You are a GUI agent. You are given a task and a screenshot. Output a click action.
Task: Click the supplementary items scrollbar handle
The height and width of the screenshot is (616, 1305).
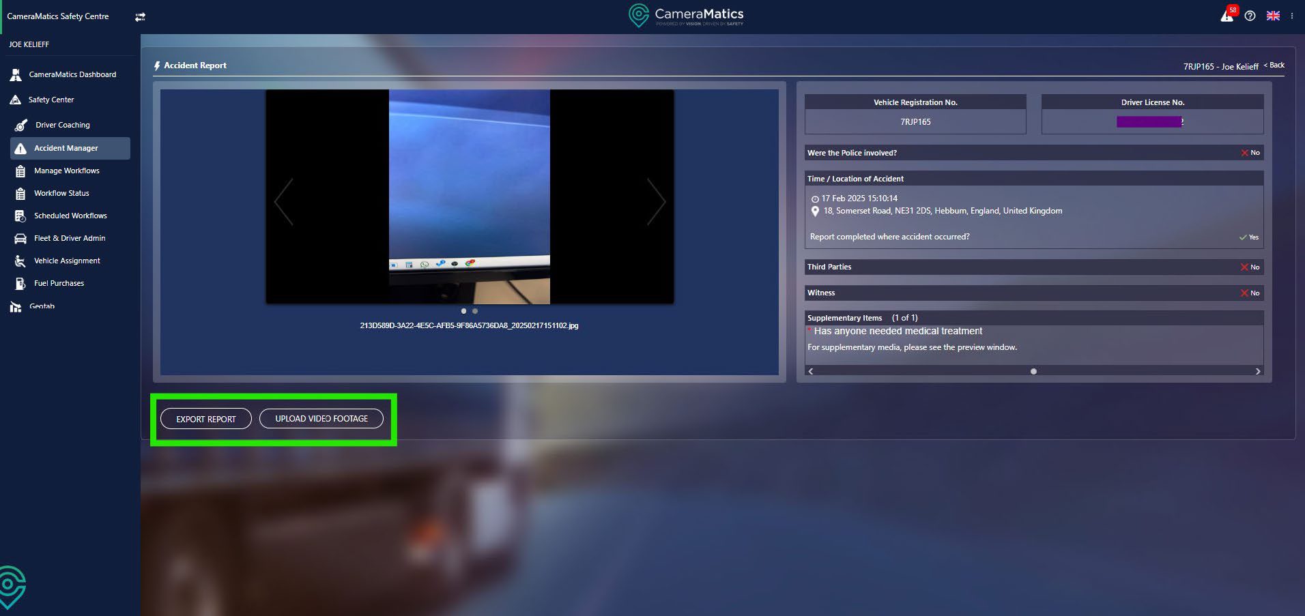click(x=1033, y=372)
